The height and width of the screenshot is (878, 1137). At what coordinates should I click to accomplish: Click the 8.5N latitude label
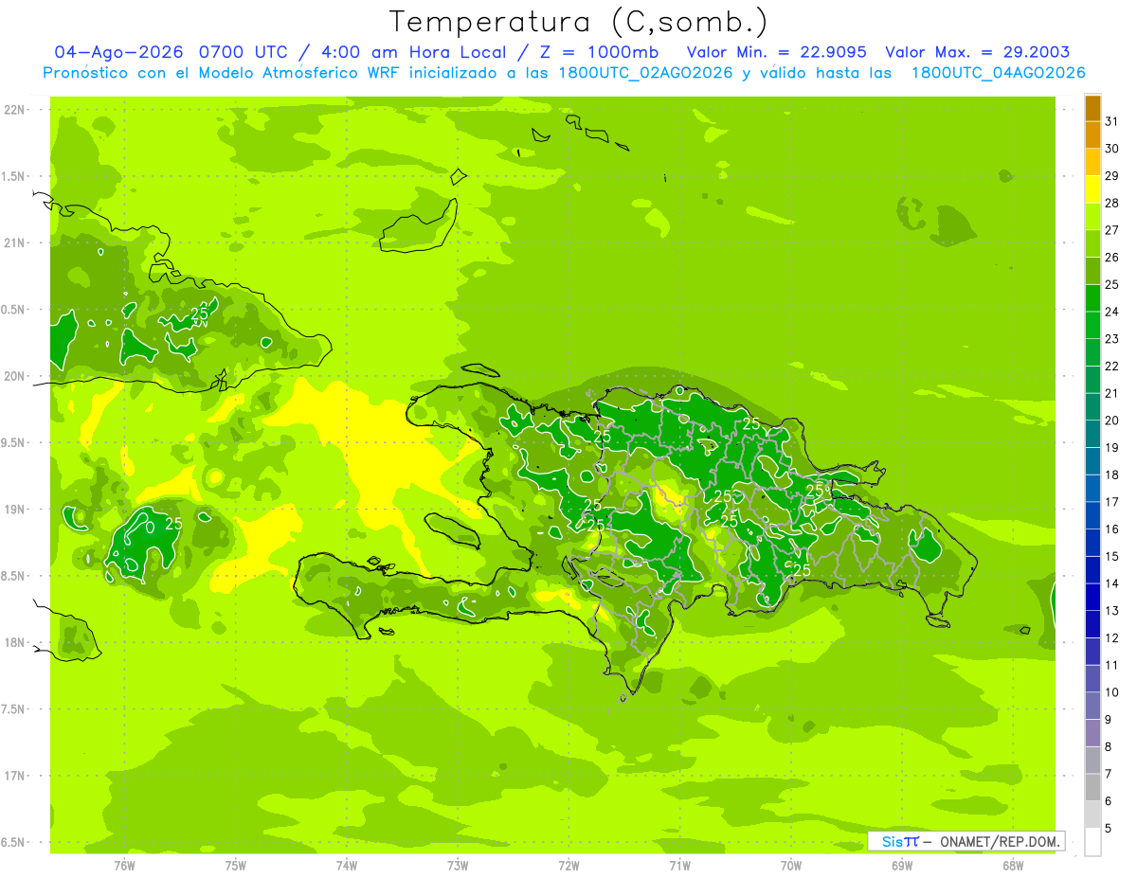(14, 576)
